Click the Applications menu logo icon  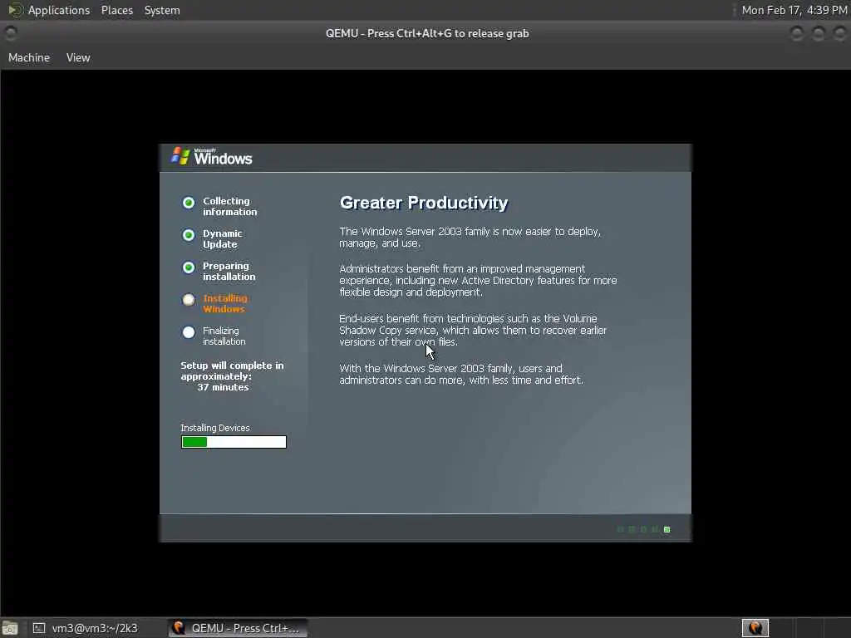[15, 10]
